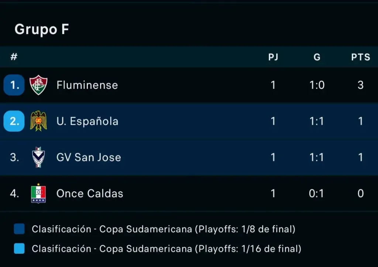Image resolution: width=378 pixels, height=267 pixels.
Task: Select the position 1 badge
Action: pos(14,85)
